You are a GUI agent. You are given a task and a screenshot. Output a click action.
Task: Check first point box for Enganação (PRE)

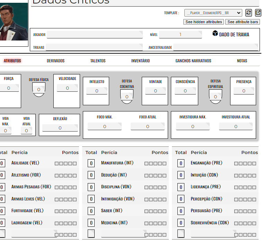236,163
